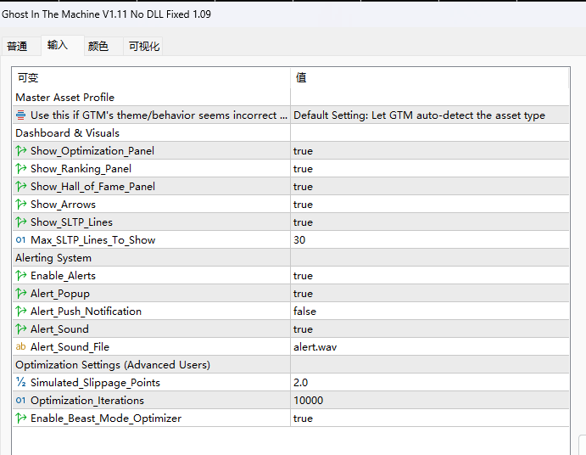
Task: Switch to the 普通 tab
Action: 17,47
